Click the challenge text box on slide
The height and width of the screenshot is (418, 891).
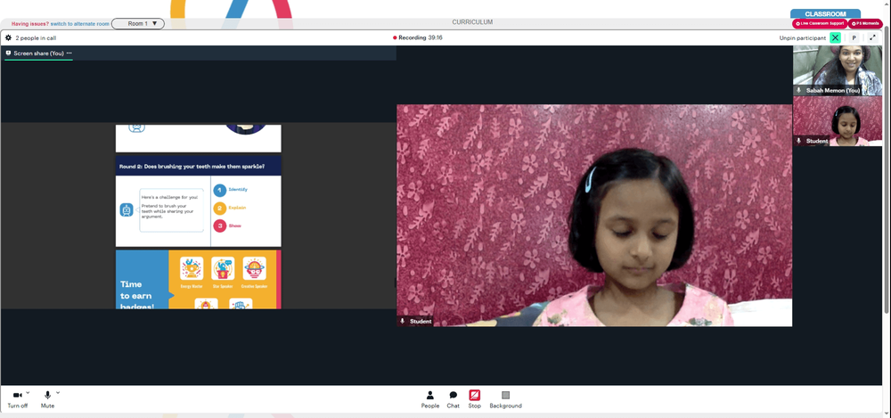point(172,209)
